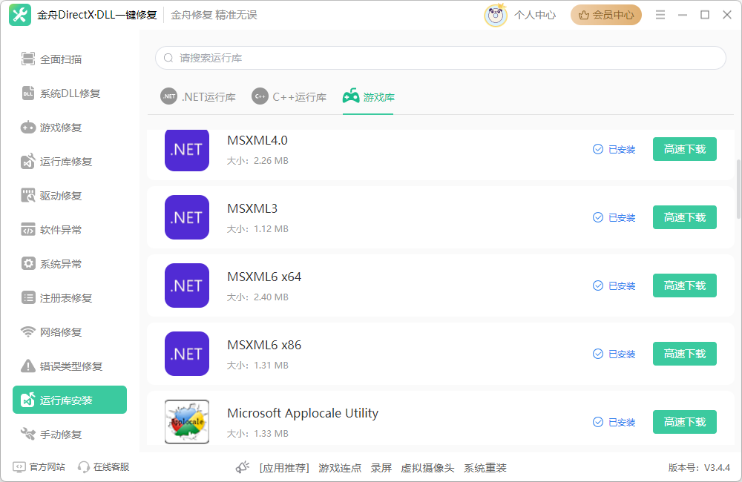This screenshot has height=482, width=742.
Task: Open 系统重装 system reinstall
Action: pos(486,468)
